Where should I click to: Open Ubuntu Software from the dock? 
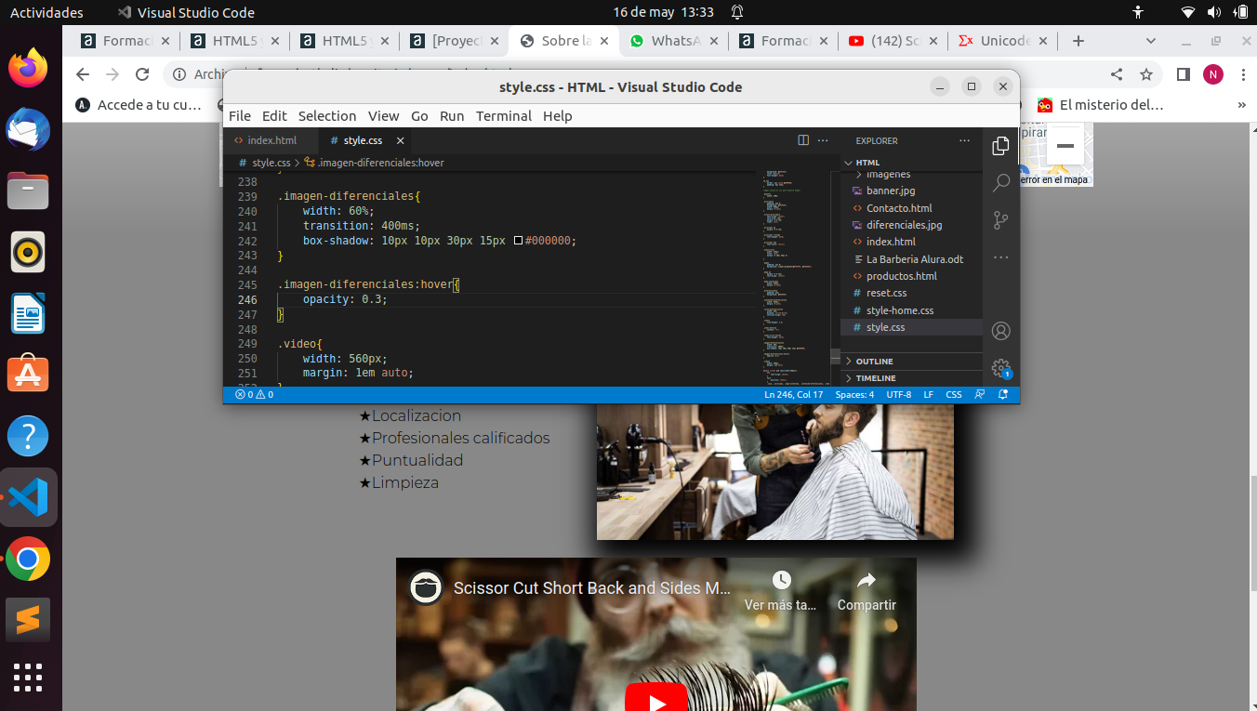coord(28,375)
